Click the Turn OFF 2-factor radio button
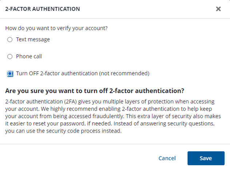 [10, 74]
